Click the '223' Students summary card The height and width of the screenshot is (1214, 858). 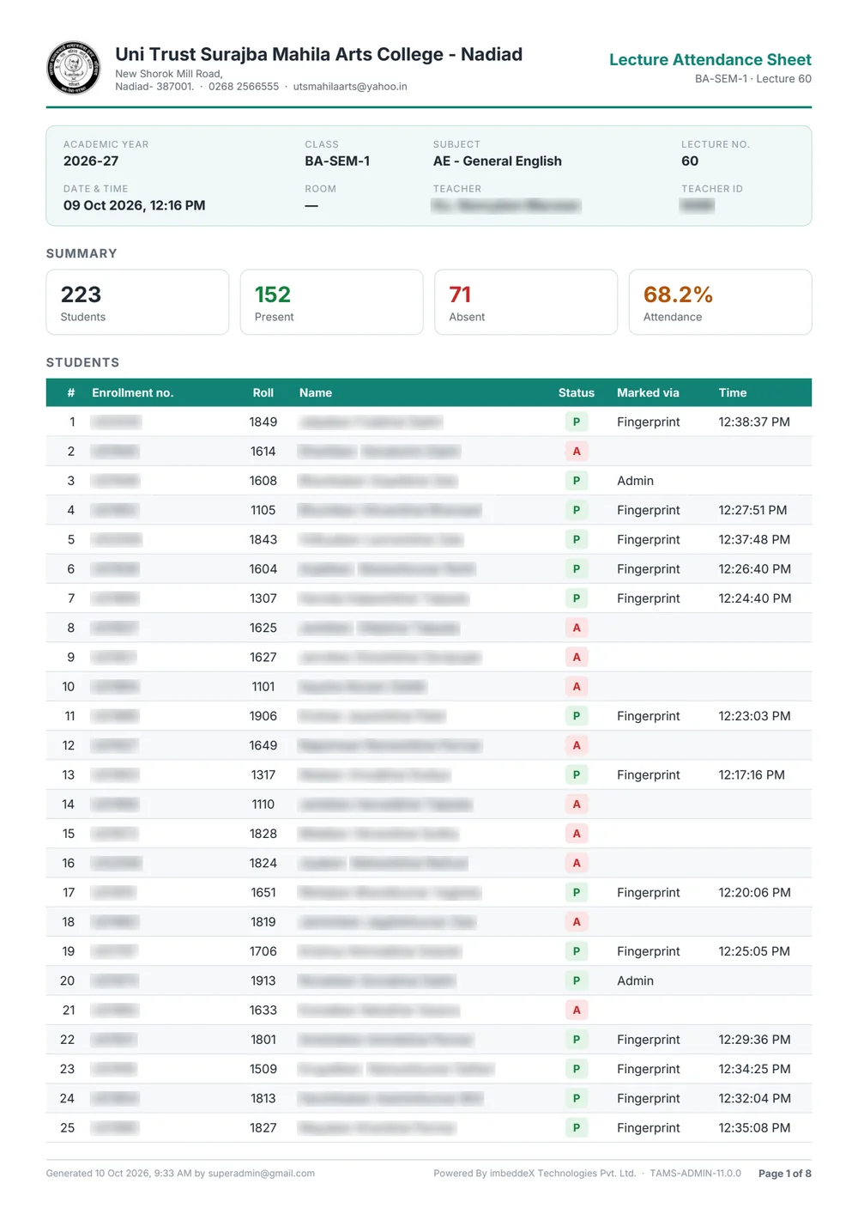tap(137, 302)
